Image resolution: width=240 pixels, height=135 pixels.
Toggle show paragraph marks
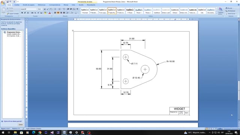pos(77,9)
